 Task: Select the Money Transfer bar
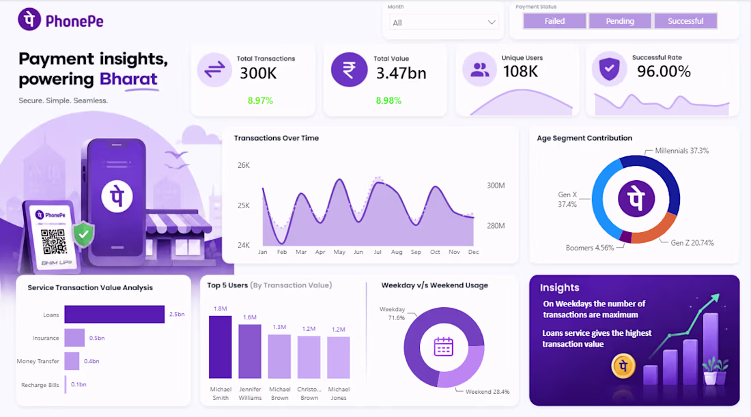point(72,362)
